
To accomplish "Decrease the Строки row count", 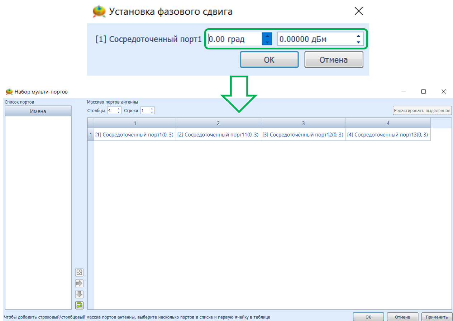I will tap(152, 112).
